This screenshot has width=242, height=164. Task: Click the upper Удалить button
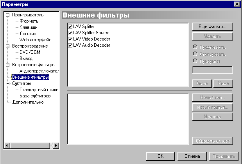tap(213, 36)
